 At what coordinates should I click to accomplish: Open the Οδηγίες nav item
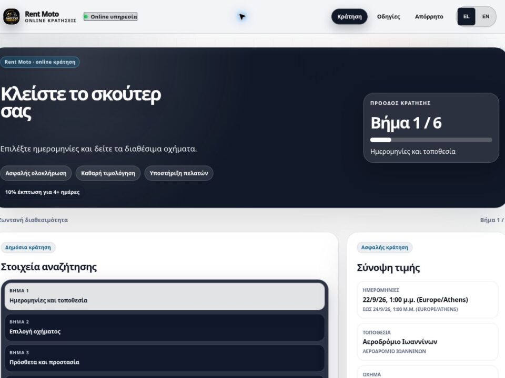388,16
